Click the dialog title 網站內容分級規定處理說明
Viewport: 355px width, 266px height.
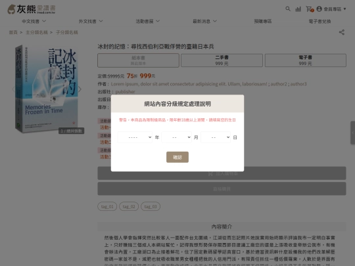tap(177, 104)
